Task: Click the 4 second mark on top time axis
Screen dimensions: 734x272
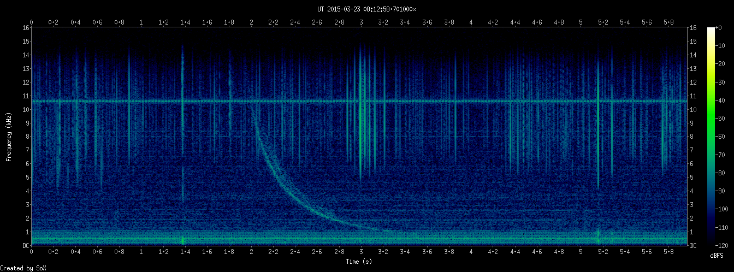Action: coord(471,22)
